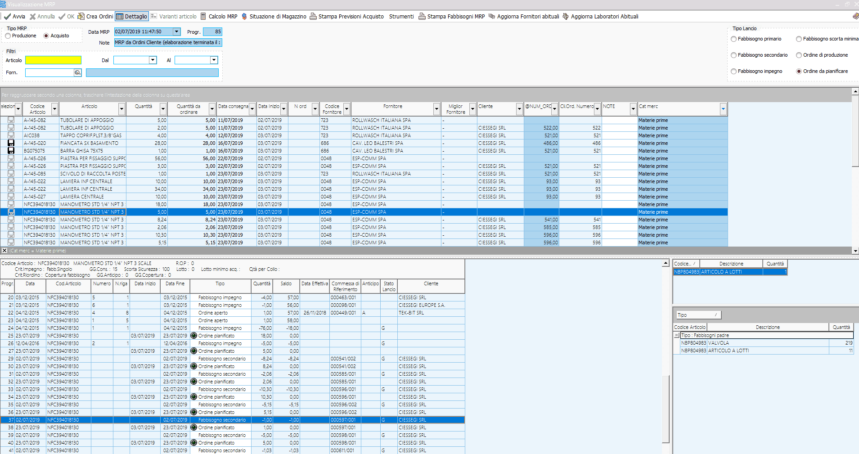This screenshot has width=859, height=454.
Task: Click selection icon on SCIVOLO DI RACCOLTA row
Action: click(x=11, y=174)
